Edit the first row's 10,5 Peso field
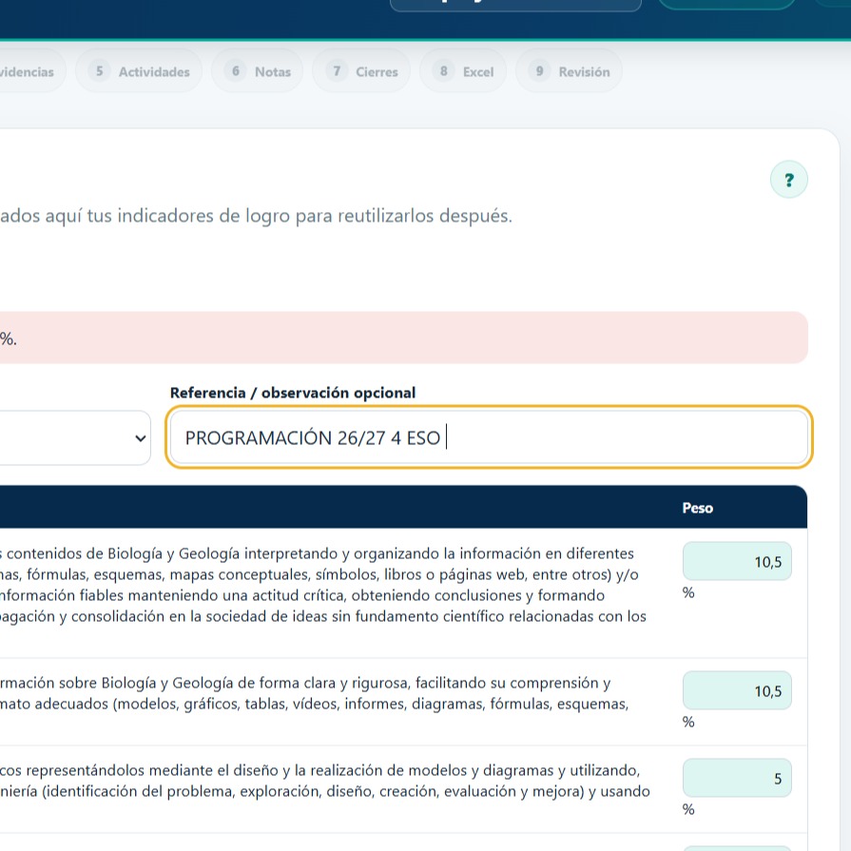Viewport: 851px width, 851px height. tap(737, 561)
